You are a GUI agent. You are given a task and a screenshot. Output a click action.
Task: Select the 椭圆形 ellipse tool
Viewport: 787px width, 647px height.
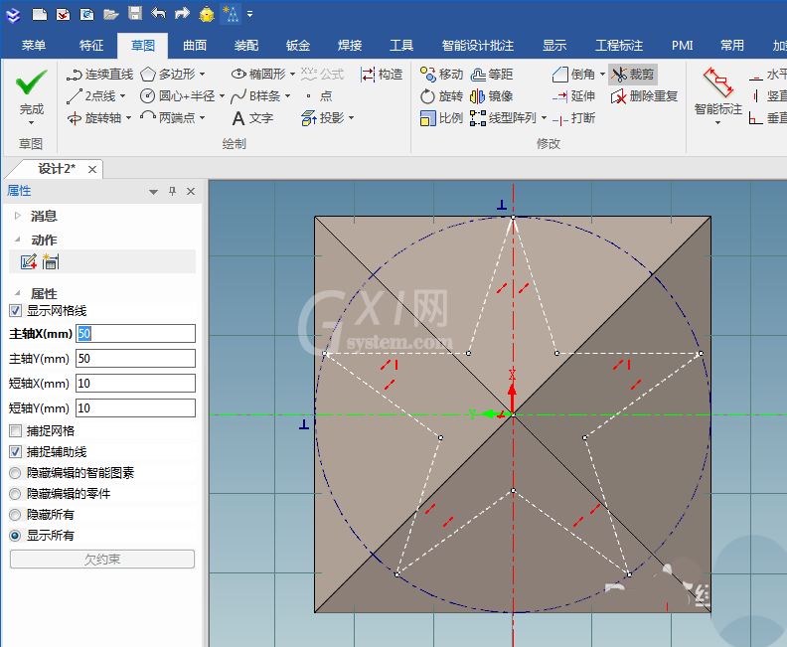258,75
